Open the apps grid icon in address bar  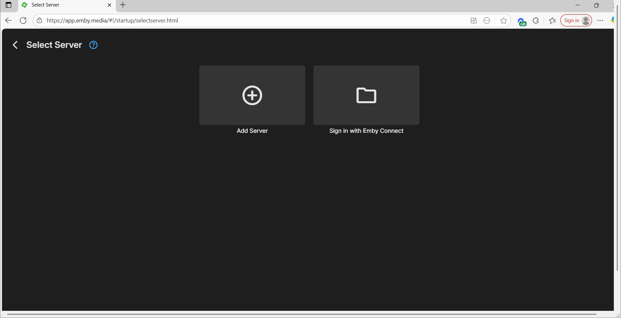point(474,21)
